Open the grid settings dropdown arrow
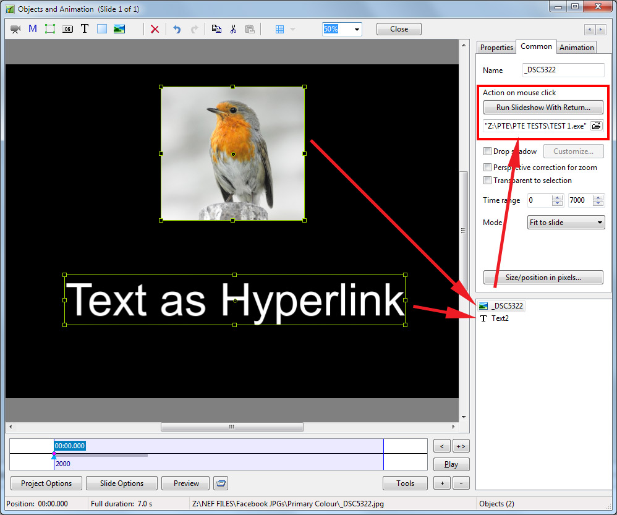The width and height of the screenshot is (617, 515). [292, 28]
